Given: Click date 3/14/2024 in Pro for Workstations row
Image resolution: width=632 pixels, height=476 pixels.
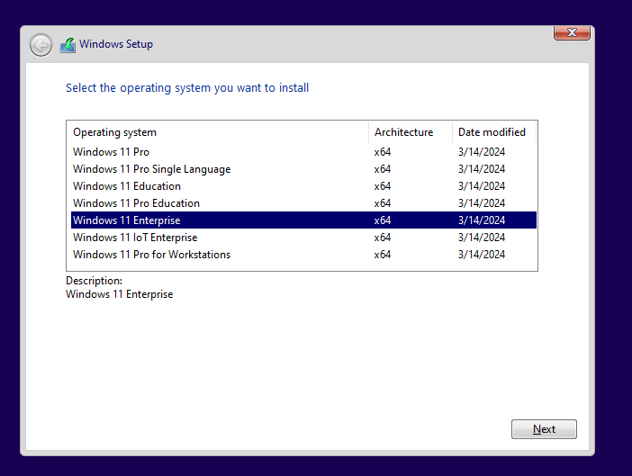Looking at the screenshot, I should coord(482,255).
